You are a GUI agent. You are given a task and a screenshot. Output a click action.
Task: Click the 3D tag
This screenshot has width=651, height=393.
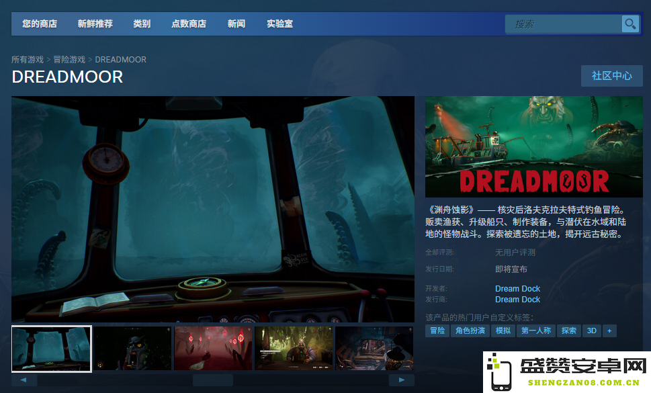592,331
